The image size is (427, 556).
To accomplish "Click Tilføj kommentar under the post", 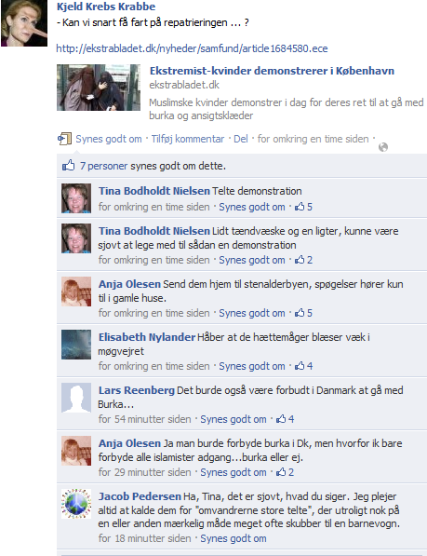I will coord(188,139).
